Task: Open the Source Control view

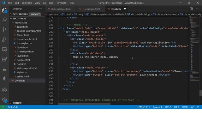Action: tap(4, 30)
